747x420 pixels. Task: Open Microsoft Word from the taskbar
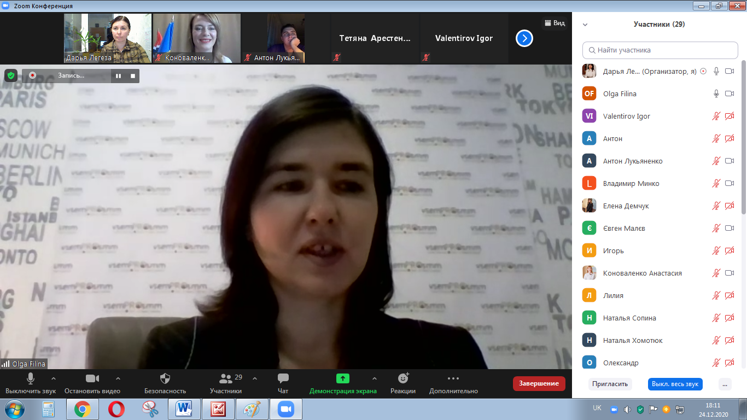[x=184, y=409]
